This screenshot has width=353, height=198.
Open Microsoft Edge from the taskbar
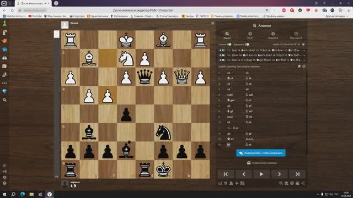click(x=23, y=194)
